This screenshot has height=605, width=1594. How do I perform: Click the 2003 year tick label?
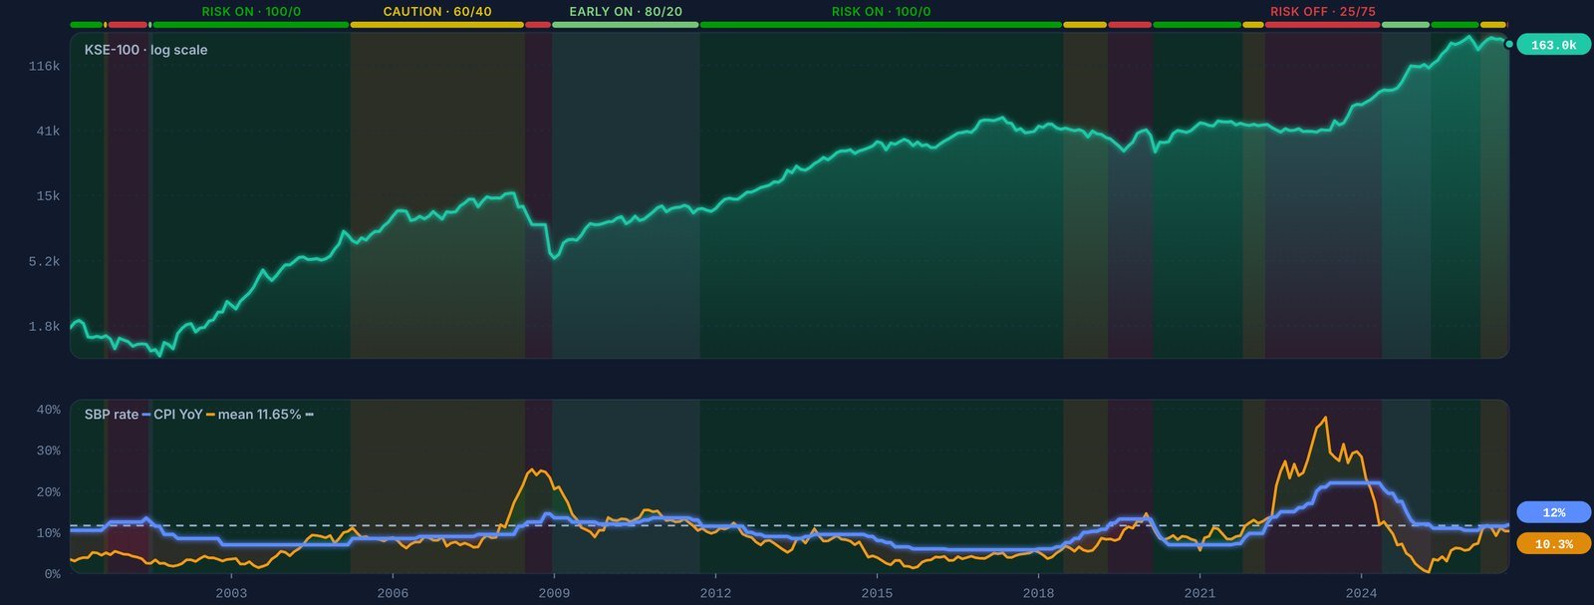tap(231, 593)
